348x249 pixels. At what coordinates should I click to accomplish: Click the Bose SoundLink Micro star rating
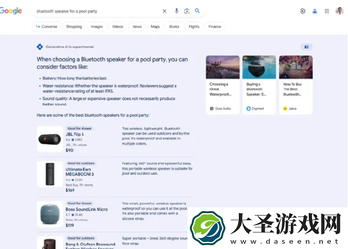coord(74,214)
